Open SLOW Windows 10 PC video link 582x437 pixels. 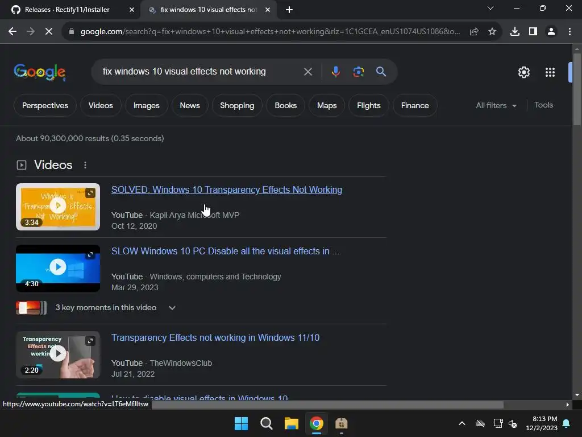click(x=225, y=251)
